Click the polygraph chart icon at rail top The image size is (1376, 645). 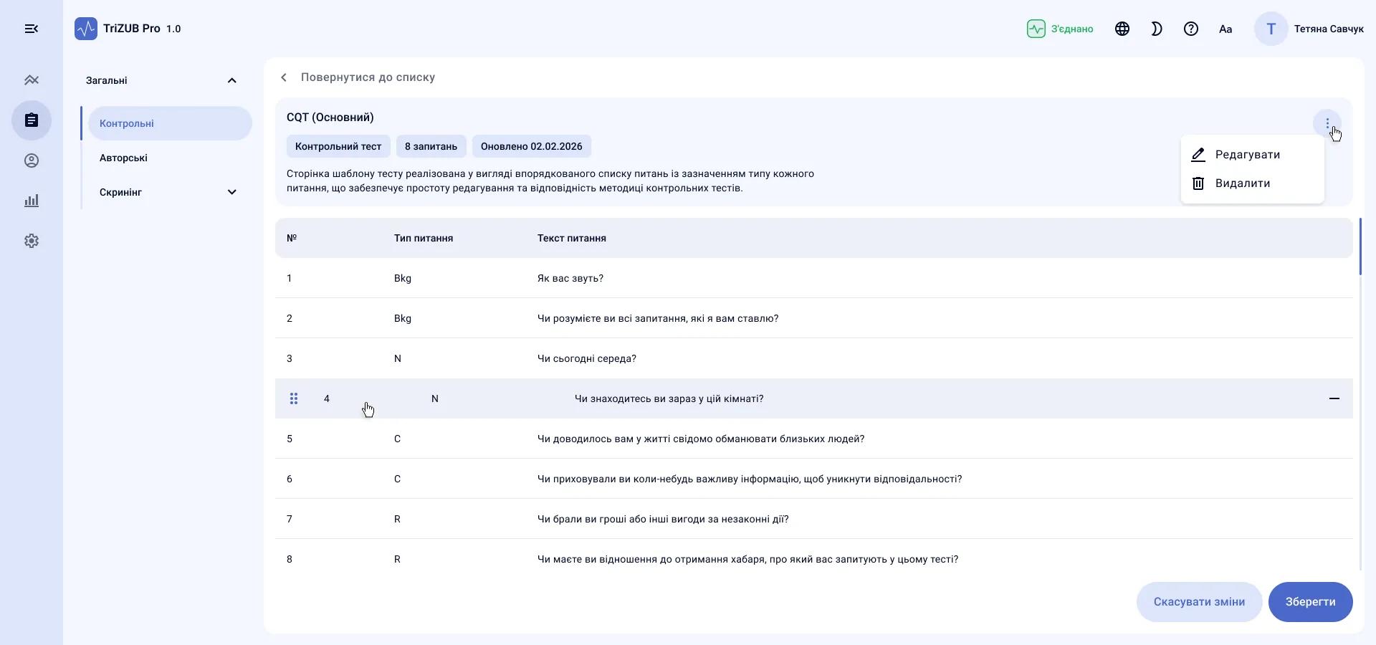32,80
